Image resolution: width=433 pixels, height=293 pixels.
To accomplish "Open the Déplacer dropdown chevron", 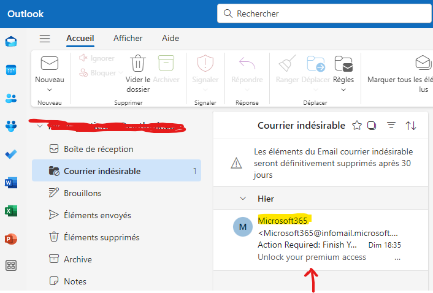I will coord(316,89).
